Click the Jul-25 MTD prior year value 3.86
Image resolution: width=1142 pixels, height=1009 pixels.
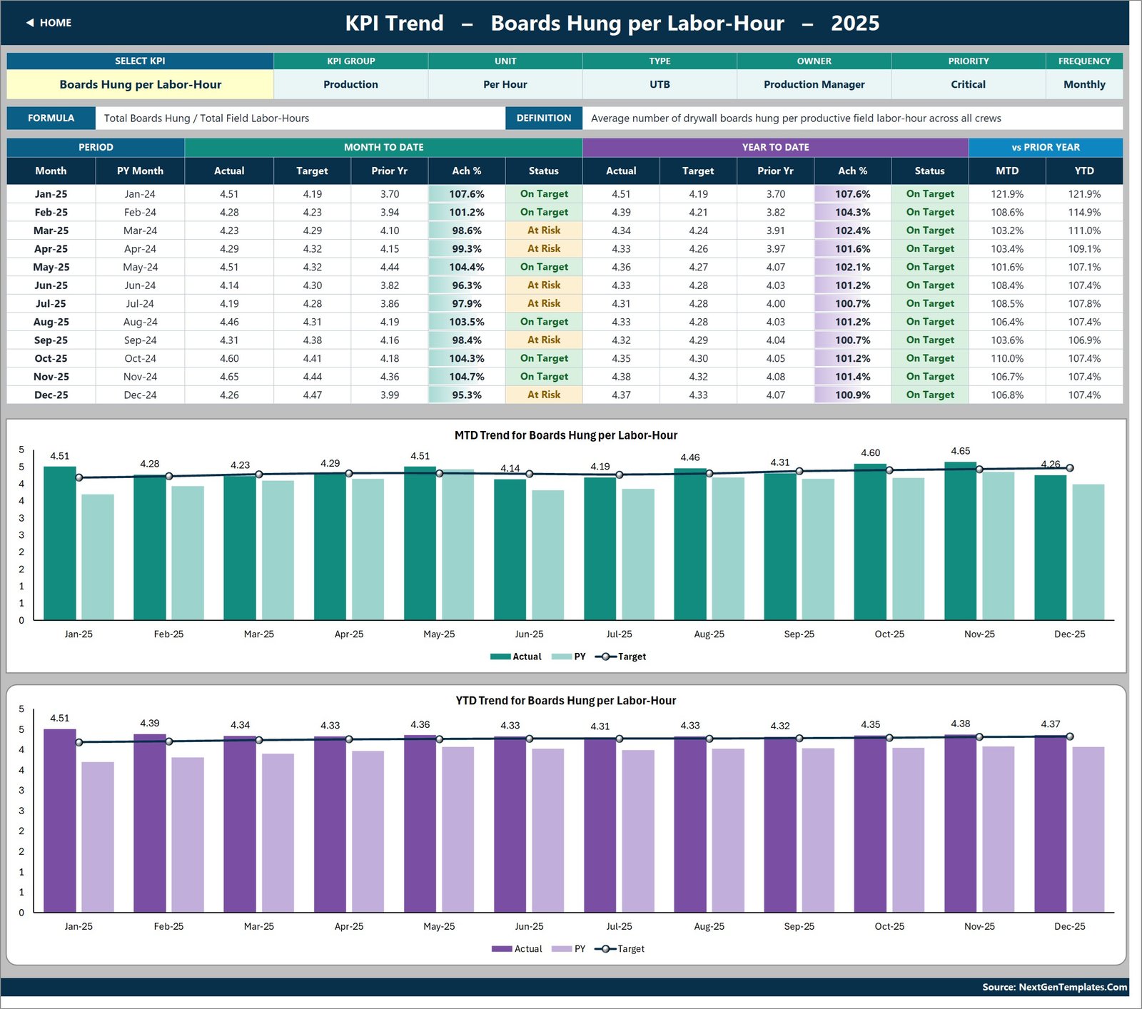389,303
